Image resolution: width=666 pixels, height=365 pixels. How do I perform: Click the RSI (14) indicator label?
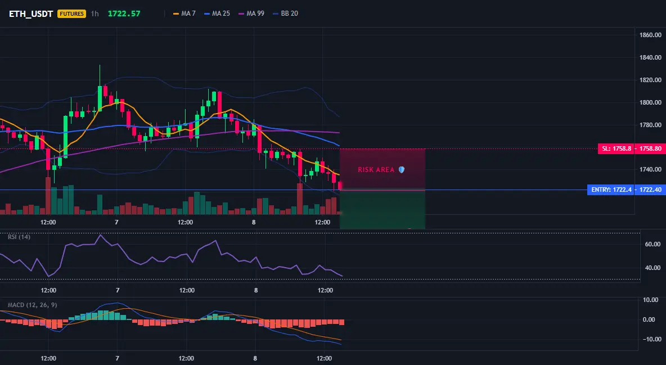click(x=19, y=237)
